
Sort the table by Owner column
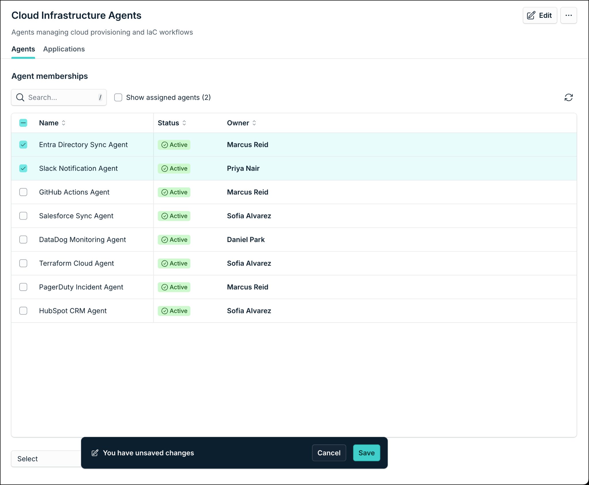pyautogui.click(x=254, y=123)
